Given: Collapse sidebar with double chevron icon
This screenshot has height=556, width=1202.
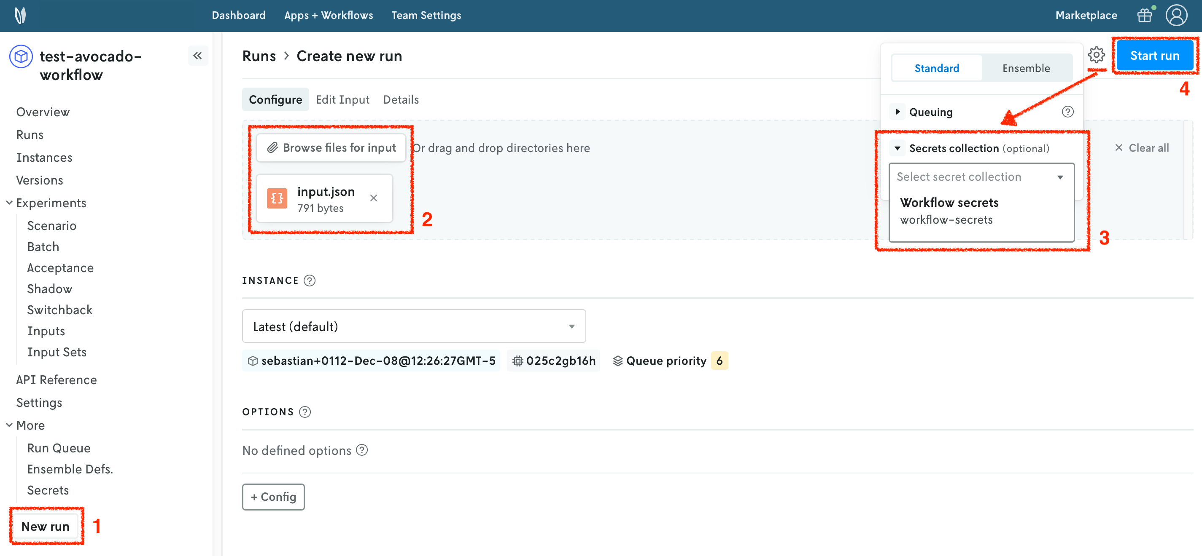Looking at the screenshot, I should click(198, 56).
